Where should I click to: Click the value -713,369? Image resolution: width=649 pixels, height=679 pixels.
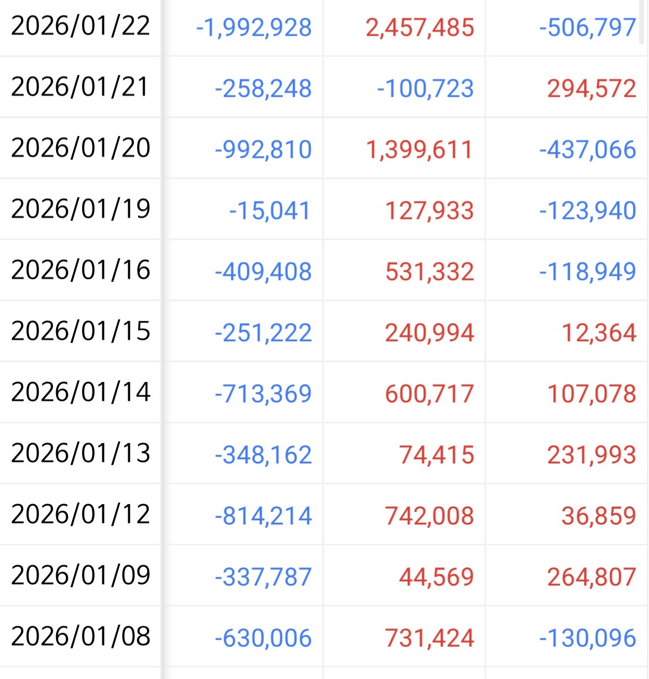point(263,394)
